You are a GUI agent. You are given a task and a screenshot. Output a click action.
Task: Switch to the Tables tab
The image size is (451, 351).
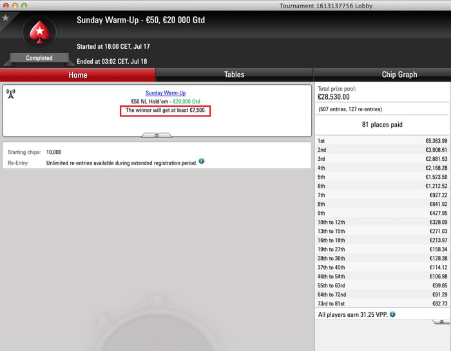pyautogui.click(x=234, y=75)
